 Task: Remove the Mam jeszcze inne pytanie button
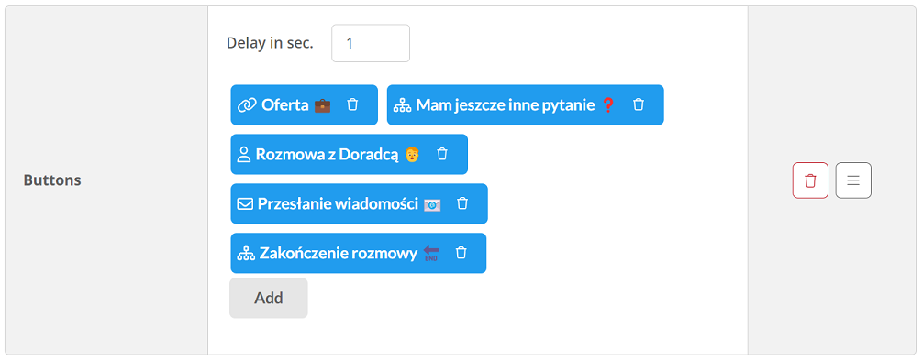click(638, 104)
